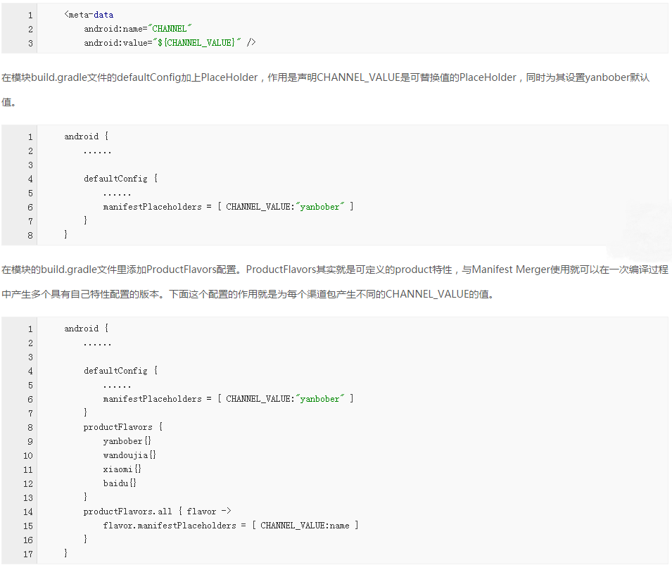Click line number 17 in the gutter
The width and height of the screenshot is (672, 565).
[x=28, y=554]
